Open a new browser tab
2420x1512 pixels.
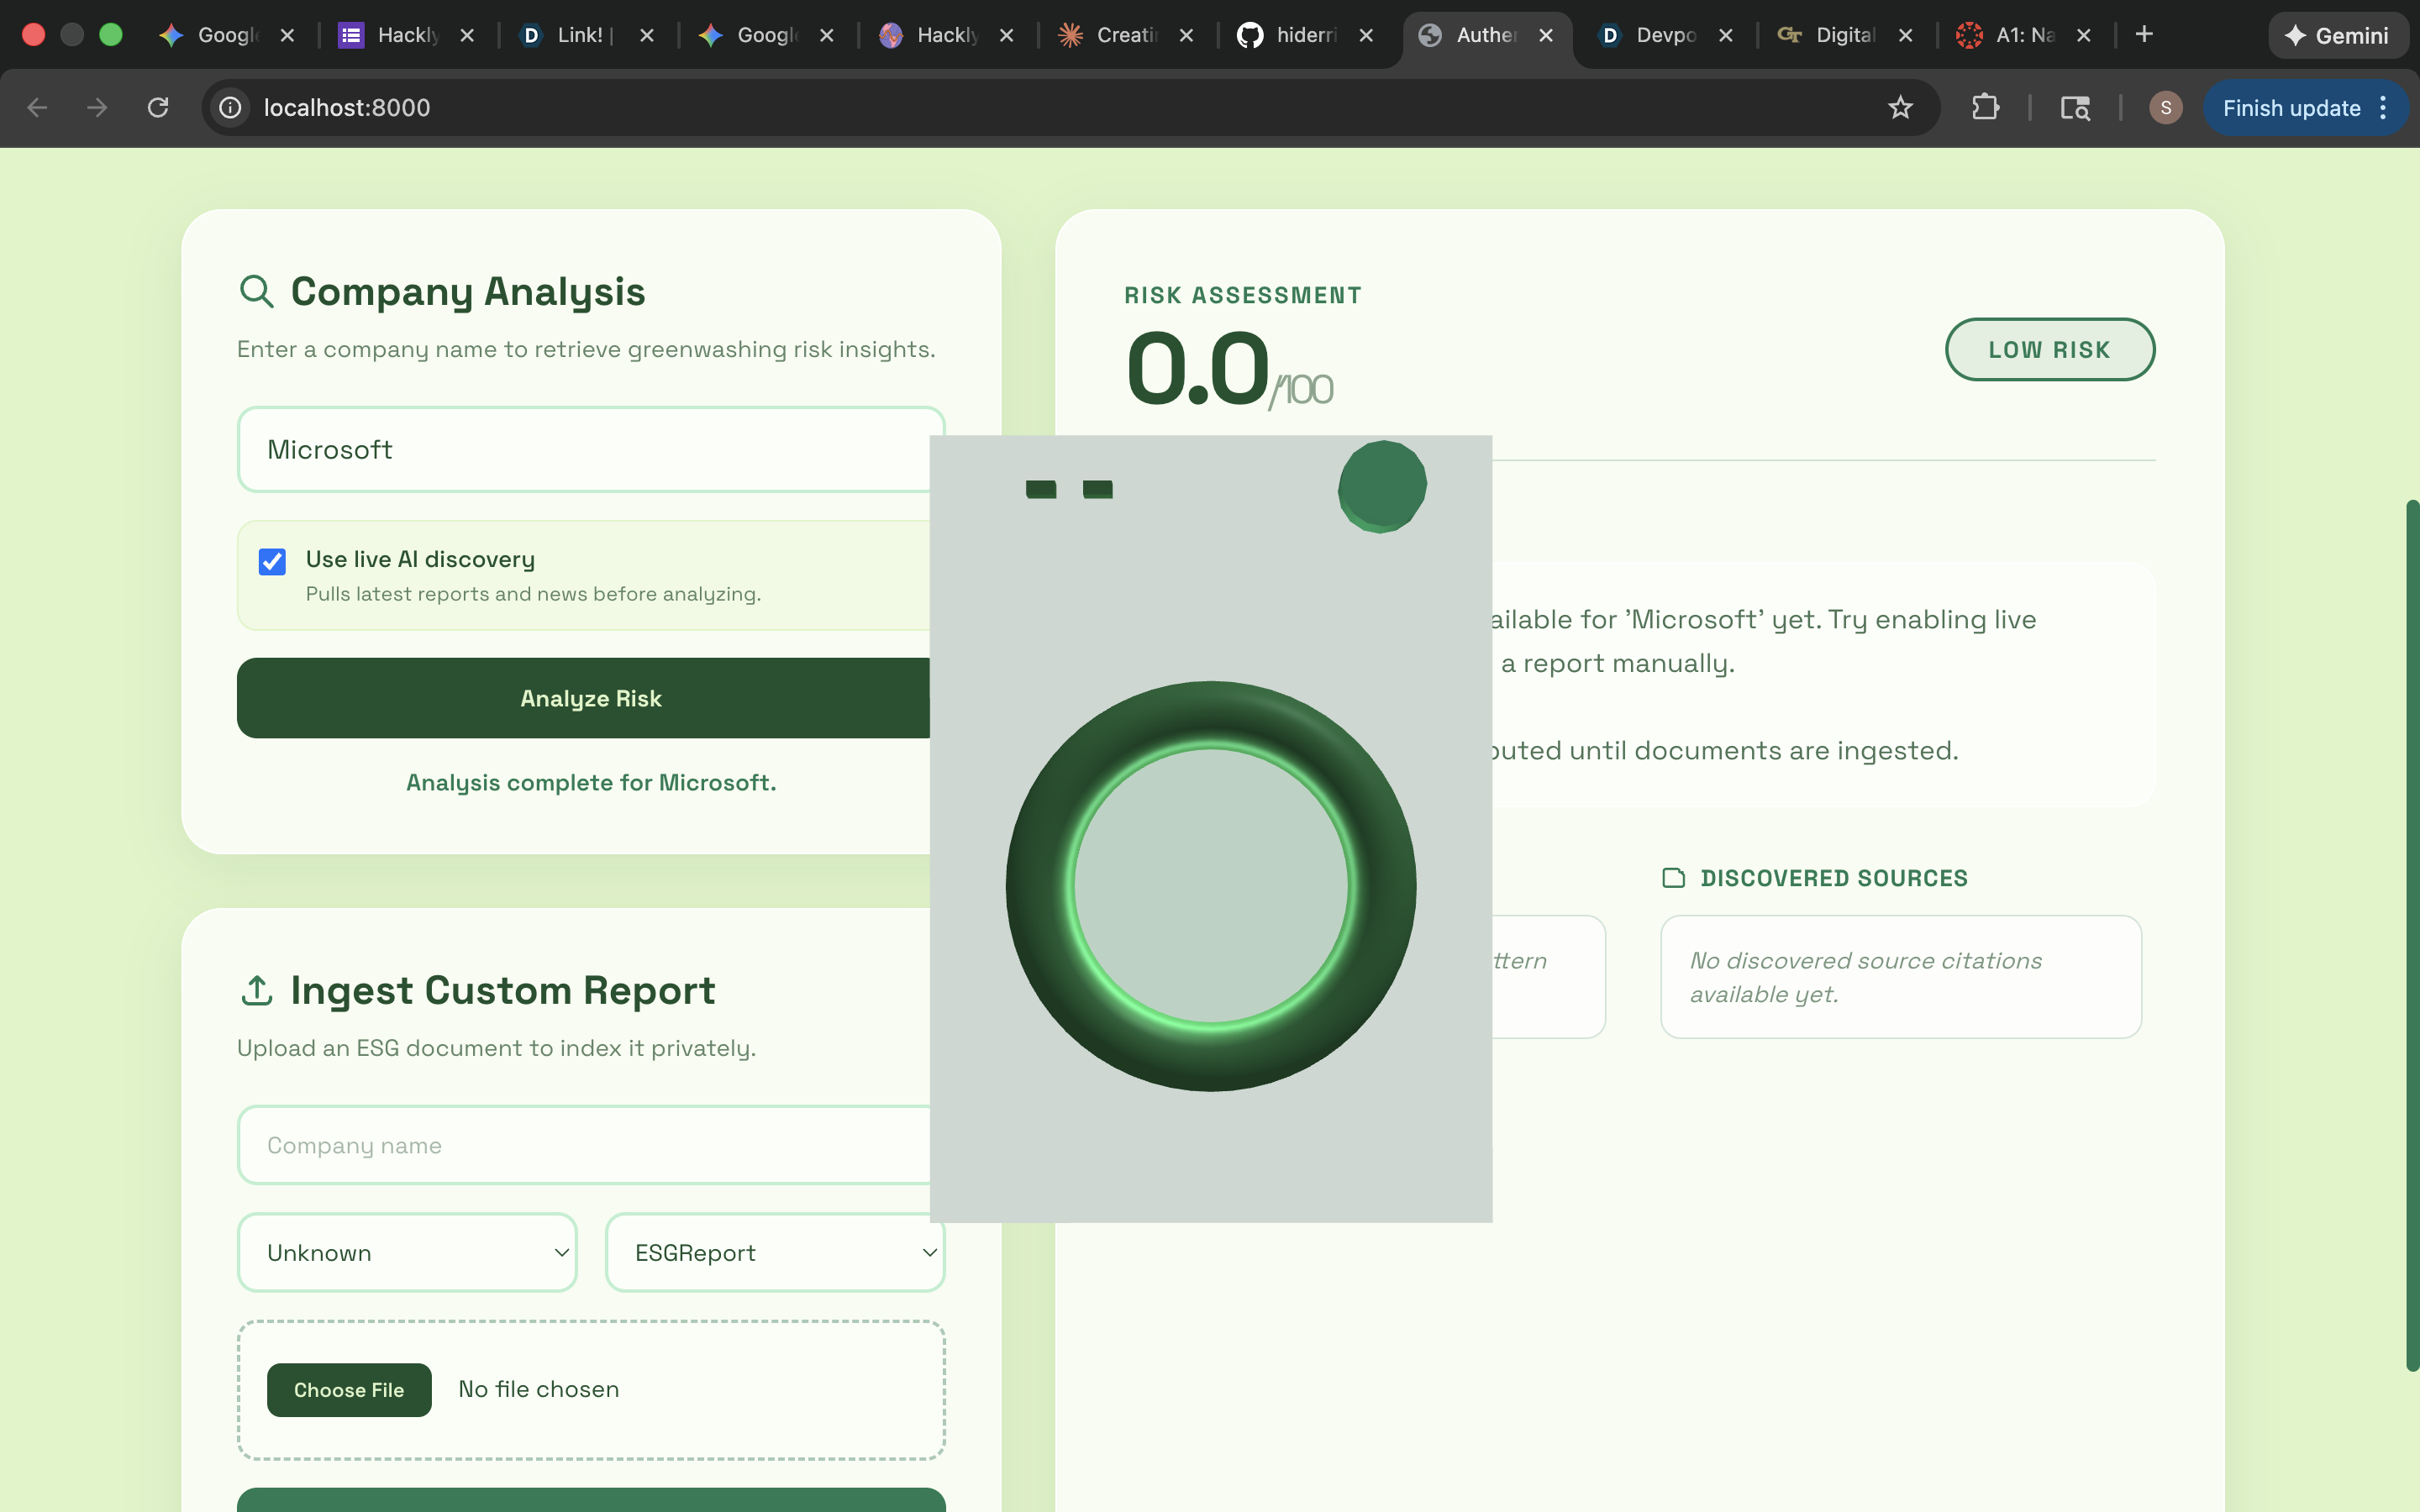pyautogui.click(x=2144, y=35)
